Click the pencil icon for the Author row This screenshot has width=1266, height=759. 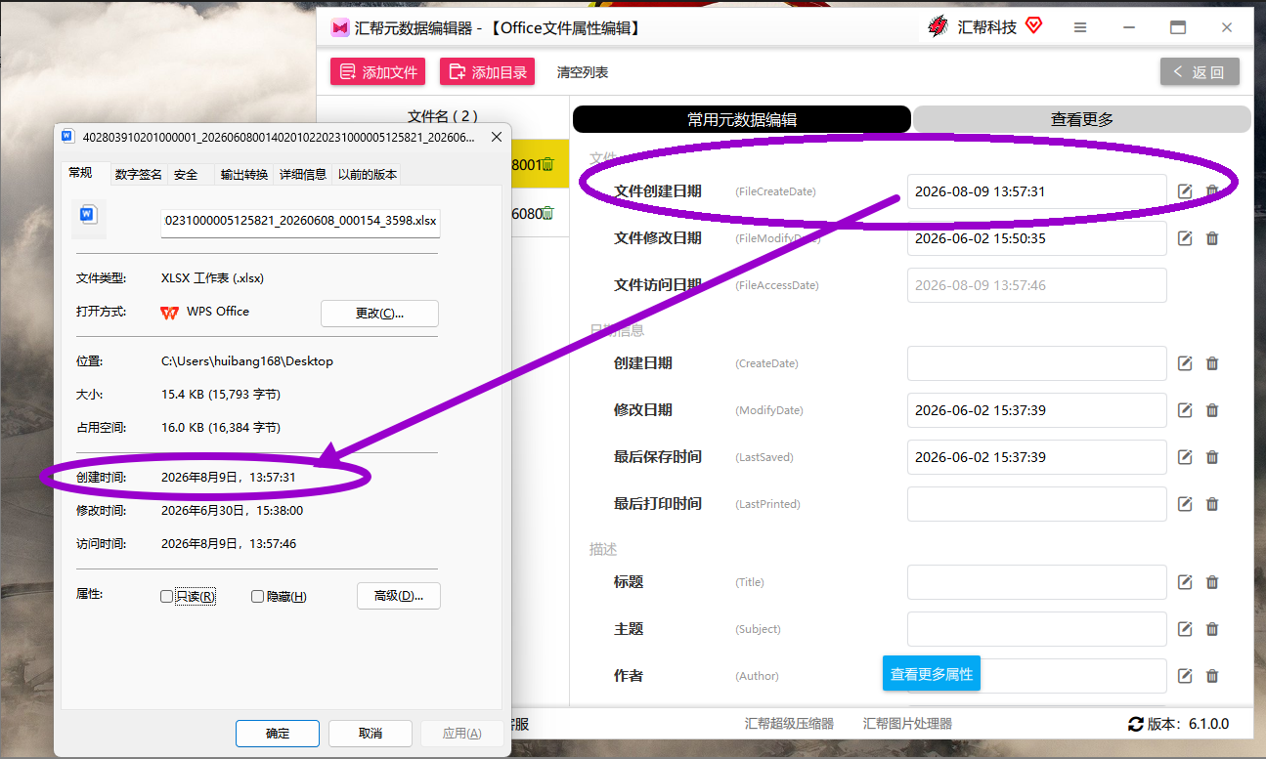coord(1185,676)
